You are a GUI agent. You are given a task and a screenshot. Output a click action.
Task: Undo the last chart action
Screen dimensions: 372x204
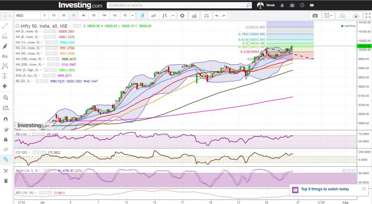(217, 16)
